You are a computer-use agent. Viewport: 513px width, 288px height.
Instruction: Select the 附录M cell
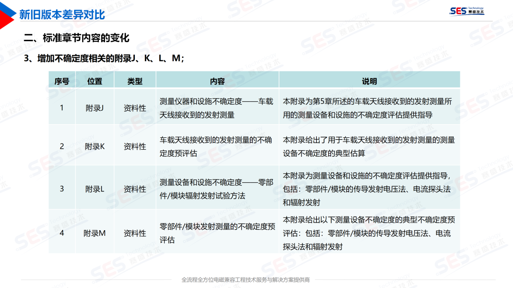[95, 233]
